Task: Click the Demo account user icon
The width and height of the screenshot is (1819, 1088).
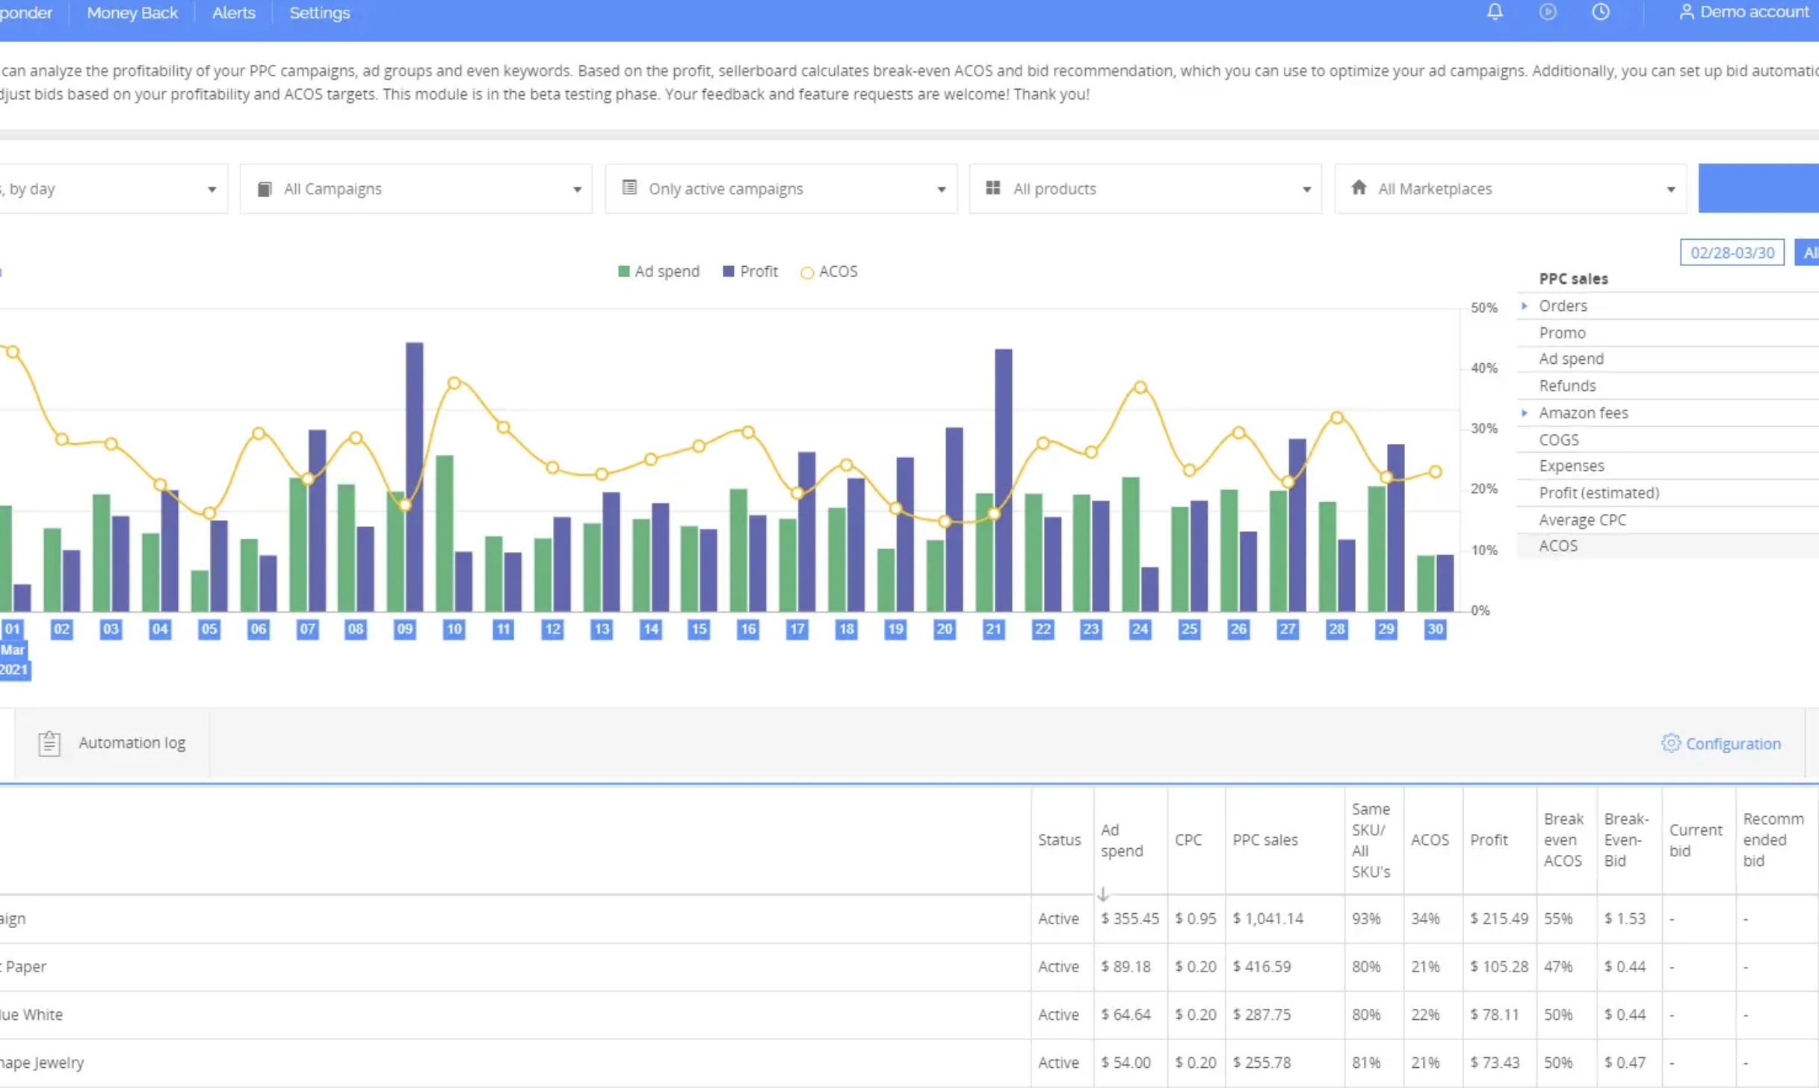Action: click(x=1686, y=13)
